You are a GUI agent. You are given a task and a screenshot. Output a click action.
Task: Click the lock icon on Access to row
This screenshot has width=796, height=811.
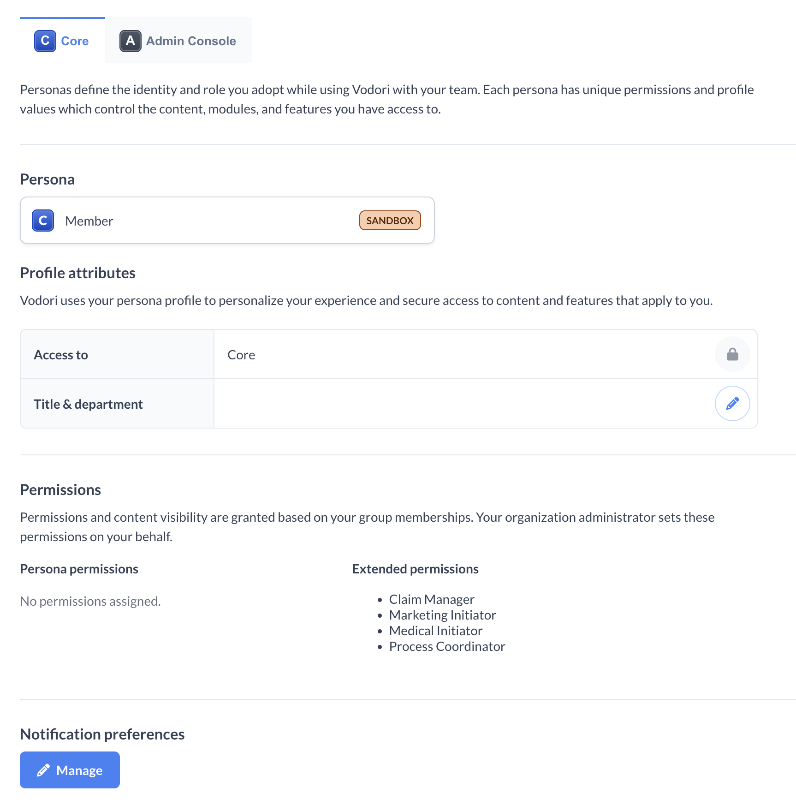732,354
